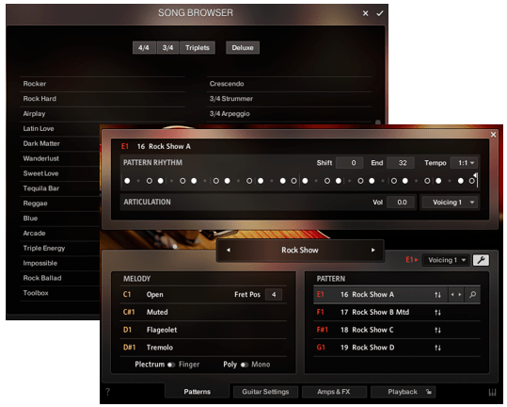Filter songs by 3/4
The height and width of the screenshot is (407, 507).
point(167,48)
